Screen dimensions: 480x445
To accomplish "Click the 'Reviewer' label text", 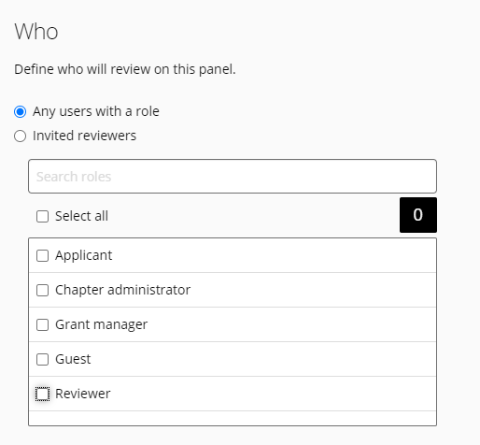I will click(83, 394).
